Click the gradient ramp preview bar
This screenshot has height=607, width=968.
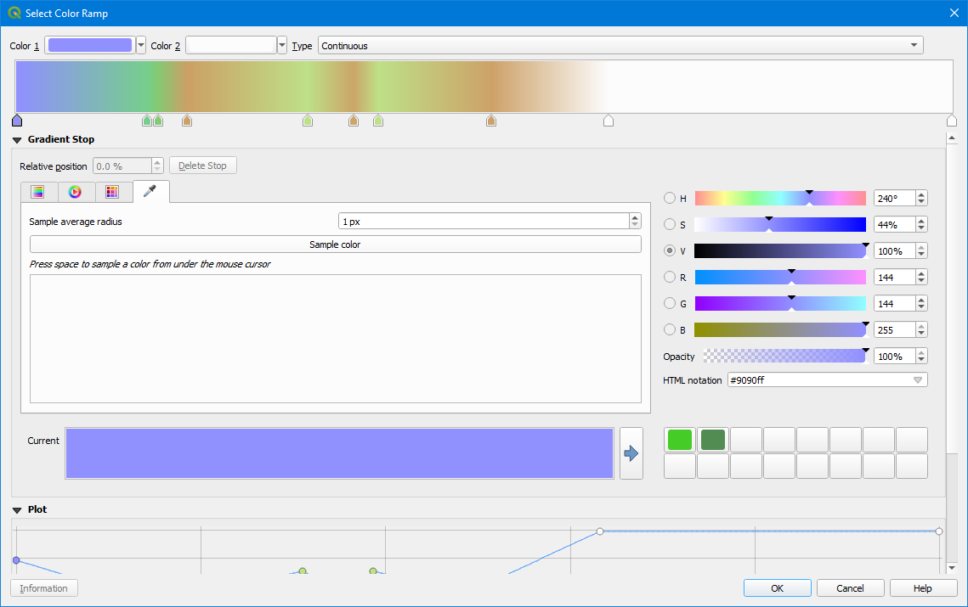[x=484, y=87]
